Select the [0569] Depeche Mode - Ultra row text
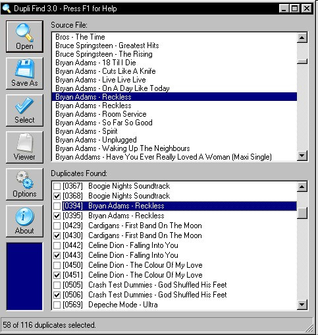The width and height of the screenshot is (318, 335). click(110, 305)
